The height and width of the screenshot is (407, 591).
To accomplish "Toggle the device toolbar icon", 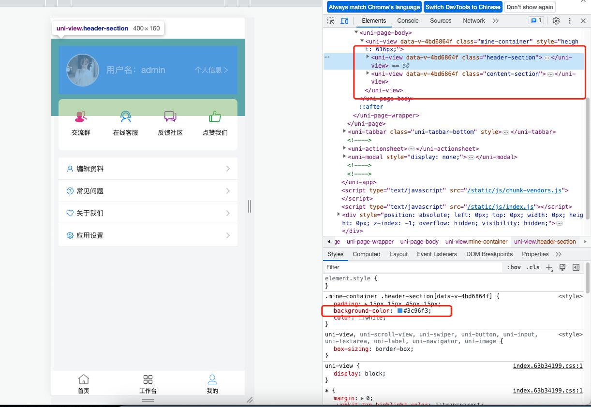I will pyautogui.click(x=344, y=21).
